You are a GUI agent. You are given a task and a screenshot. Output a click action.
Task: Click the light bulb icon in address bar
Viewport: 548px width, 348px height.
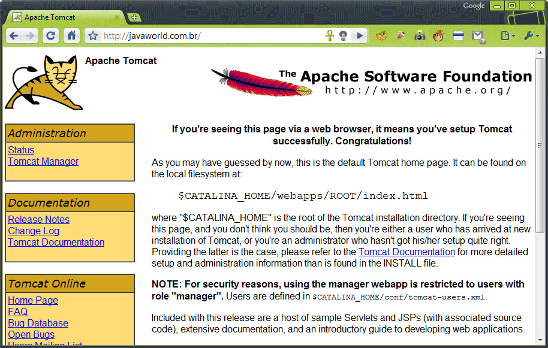tap(343, 35)
